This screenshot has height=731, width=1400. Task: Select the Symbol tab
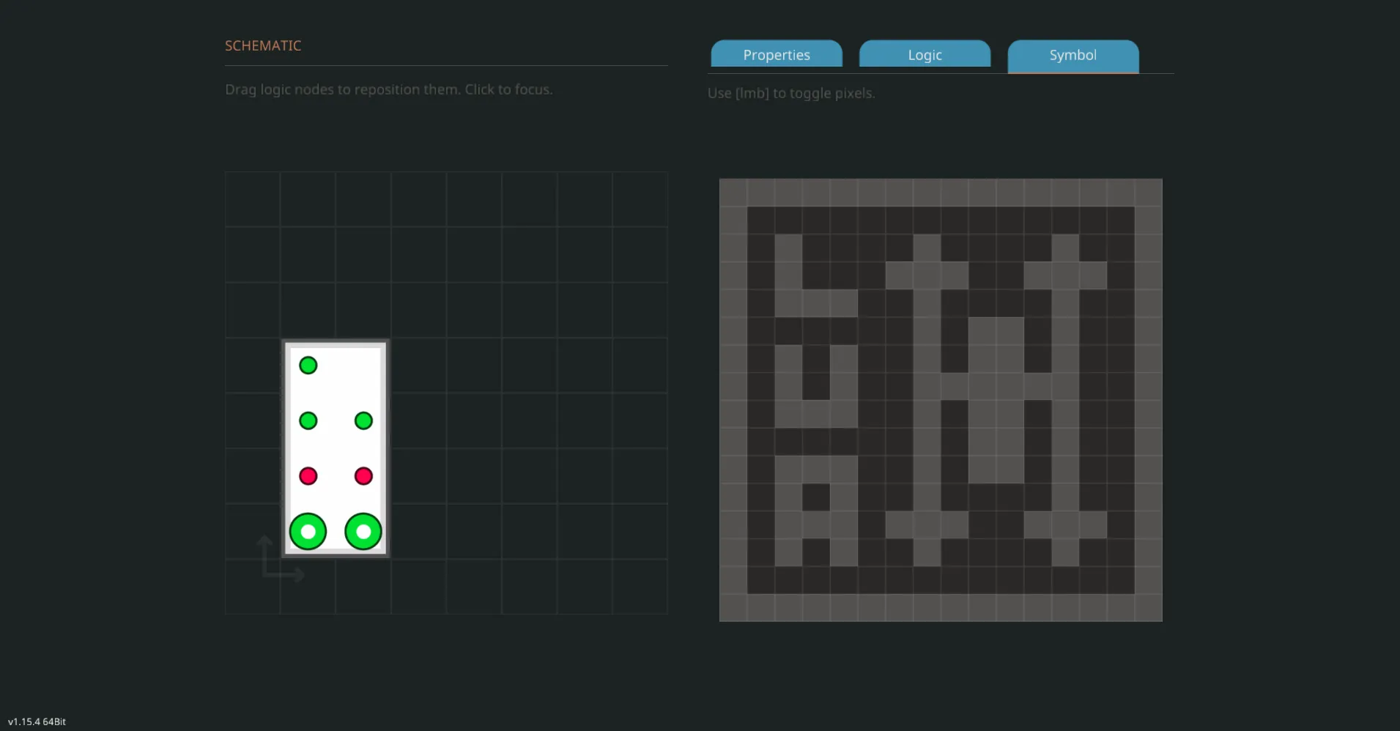click(1073, 55)
